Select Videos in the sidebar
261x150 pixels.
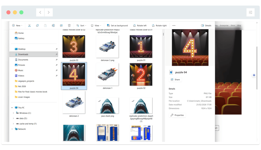click(x=19, y=76)
